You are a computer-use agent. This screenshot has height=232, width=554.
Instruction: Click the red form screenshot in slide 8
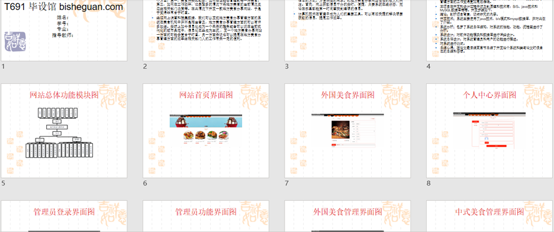(490, 130)
